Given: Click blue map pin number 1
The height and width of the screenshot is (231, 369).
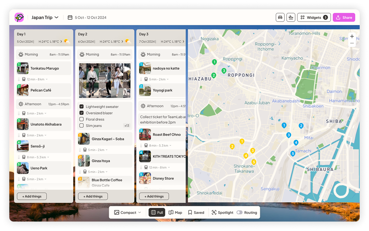Looking at the screenshot, I should coord(284,125).
